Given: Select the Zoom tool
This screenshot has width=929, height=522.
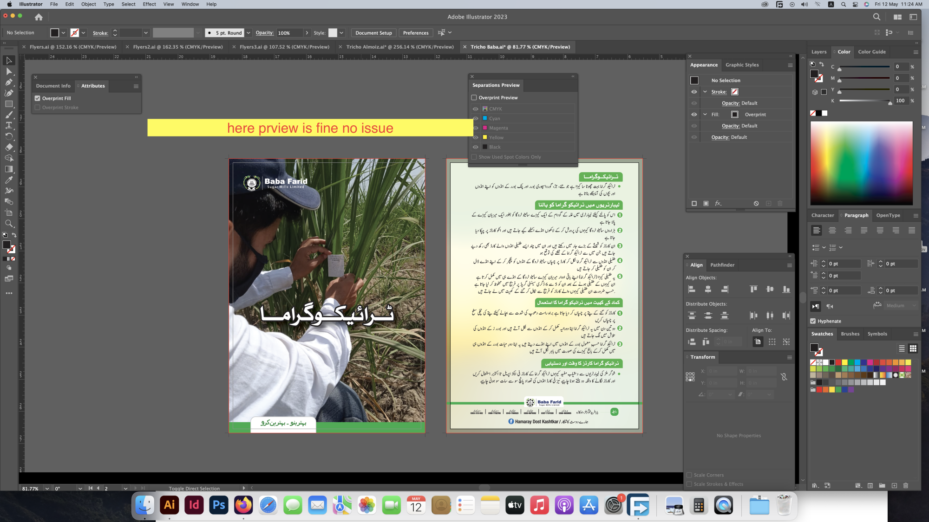Looking at the screenshot, I should [9, 224].
